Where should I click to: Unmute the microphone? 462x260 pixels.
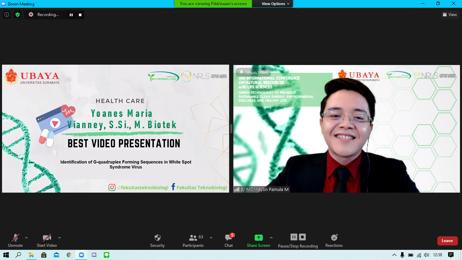(x=15, y=240)
